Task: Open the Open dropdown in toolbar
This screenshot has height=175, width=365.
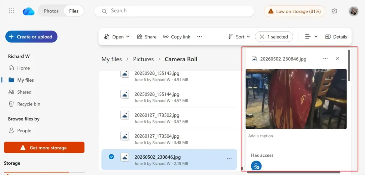Action: [117, 37]
